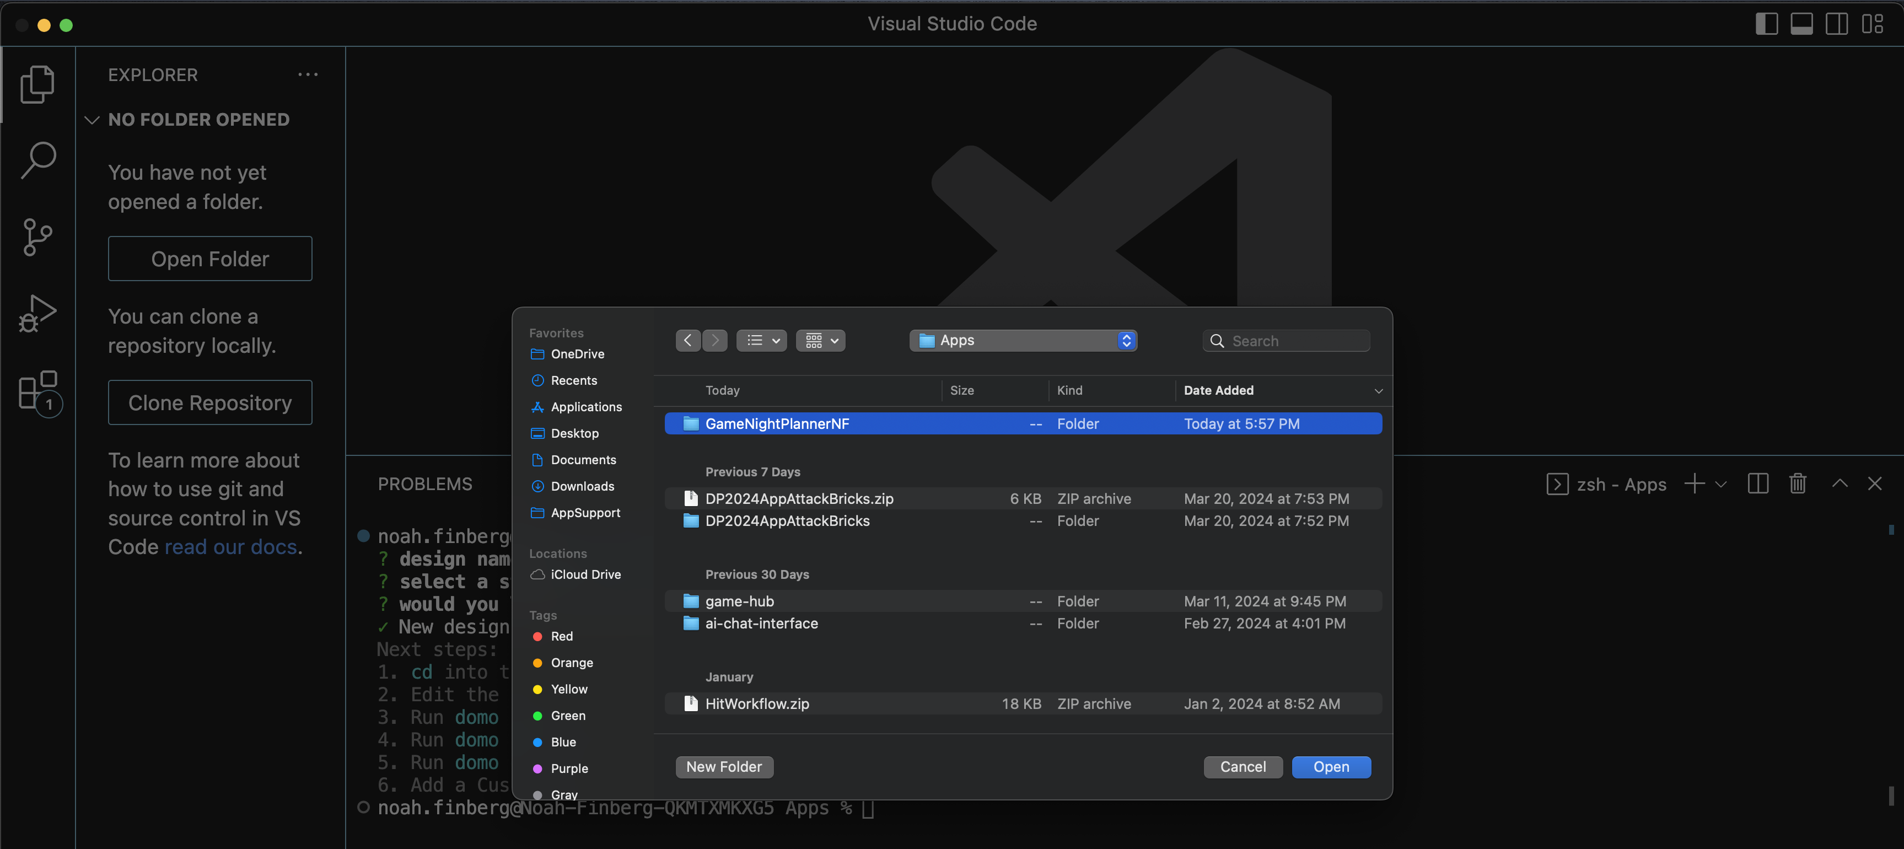Viewport: 1904px width, 849px height.
Task: Split the zsh terminal
Action: coord(1758,484)
